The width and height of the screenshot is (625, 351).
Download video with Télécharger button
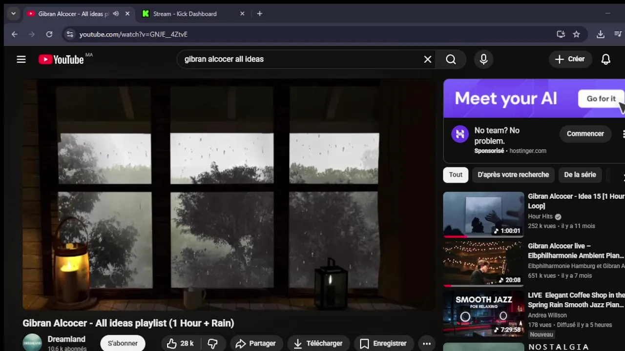tap(318, 344)
